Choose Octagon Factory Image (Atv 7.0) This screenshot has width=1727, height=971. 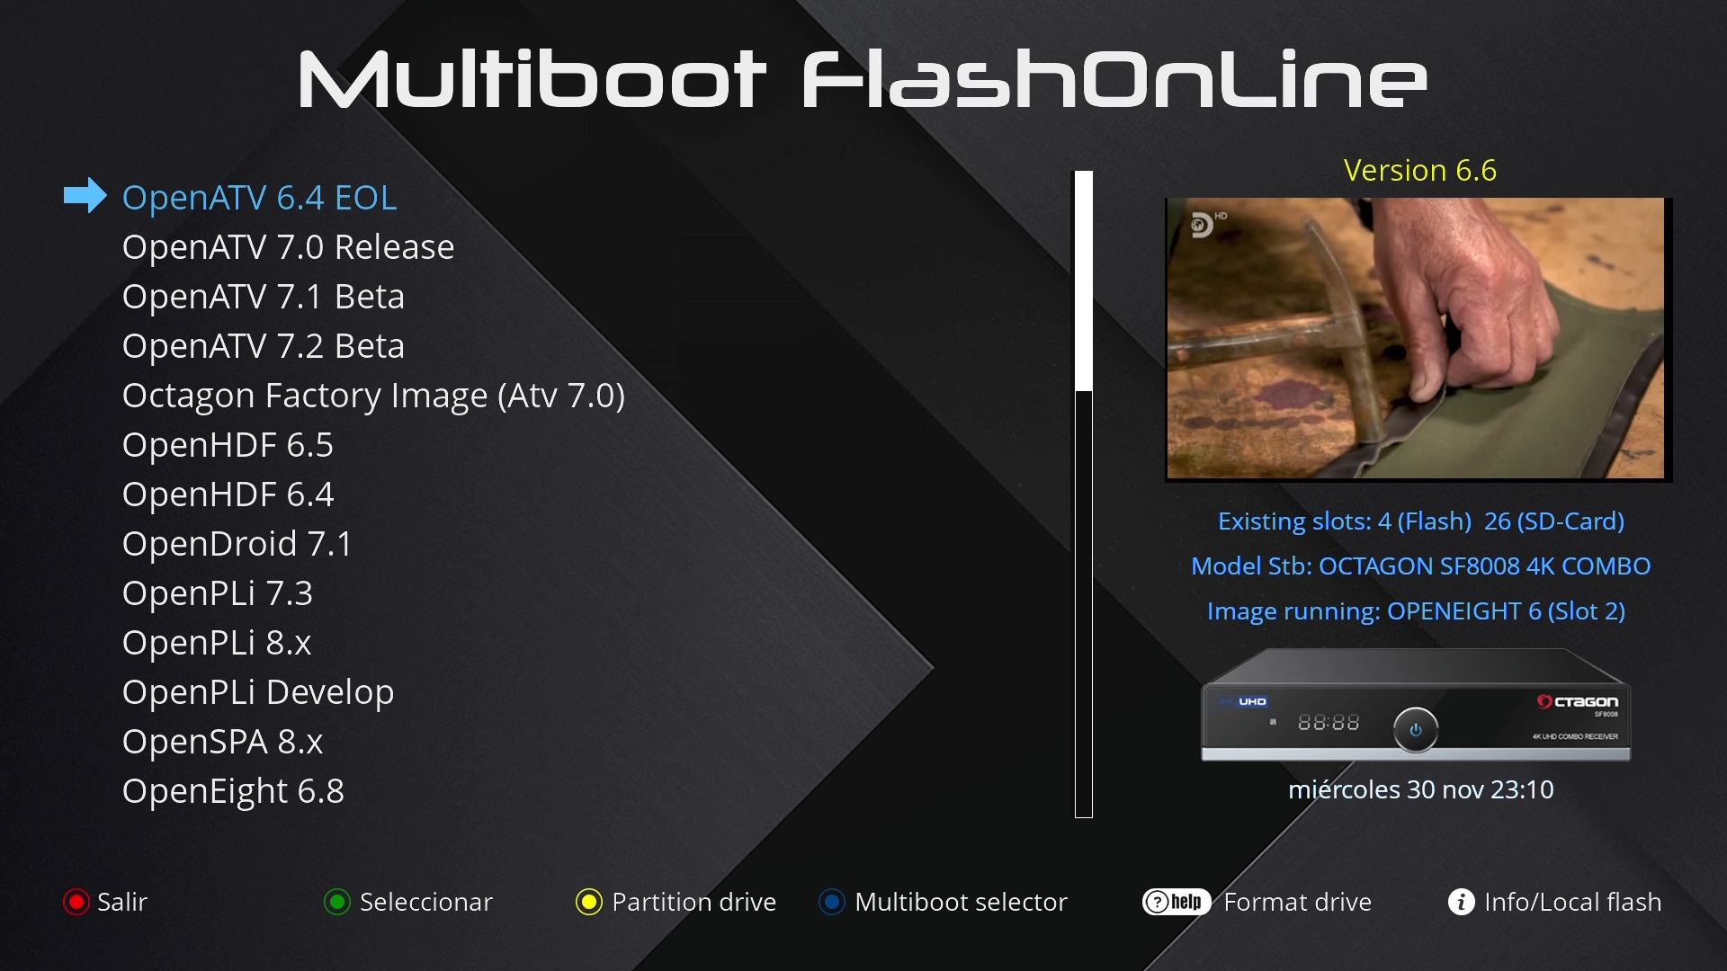tap(373, 396)
